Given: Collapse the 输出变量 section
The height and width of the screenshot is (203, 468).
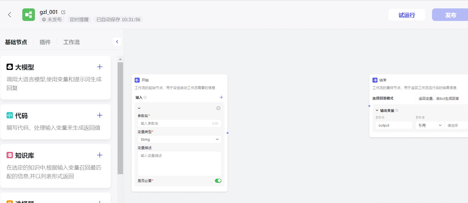Looking at the screenshot, I should click(x=377, y=111).
